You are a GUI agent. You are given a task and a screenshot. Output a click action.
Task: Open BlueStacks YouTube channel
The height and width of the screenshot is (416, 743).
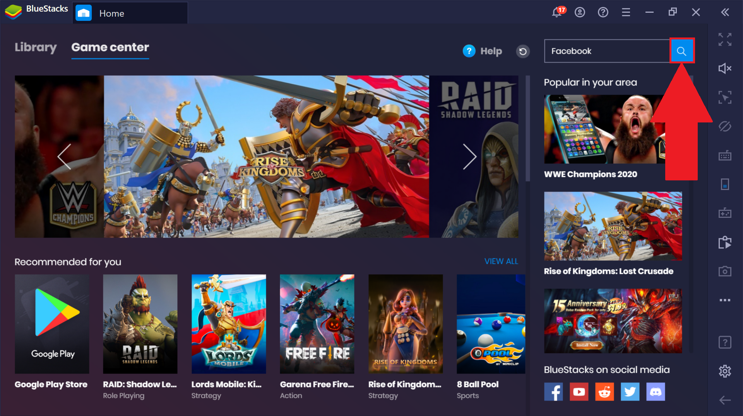(x=579, y=392)
